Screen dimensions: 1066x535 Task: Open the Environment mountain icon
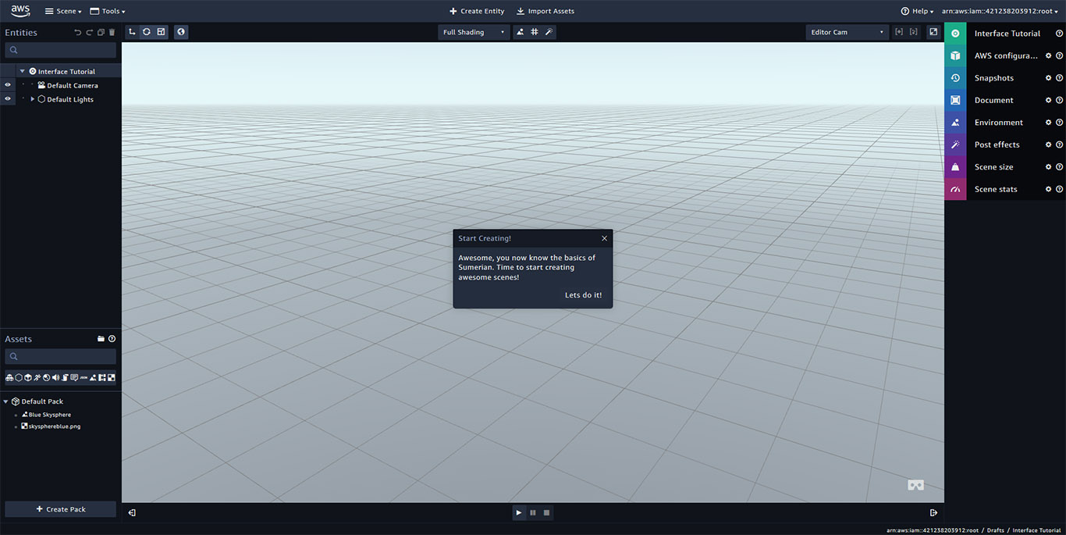click(x=955, y=123)
